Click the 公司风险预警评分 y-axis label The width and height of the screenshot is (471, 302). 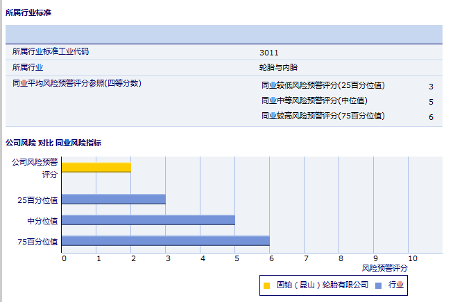[35, 167]
